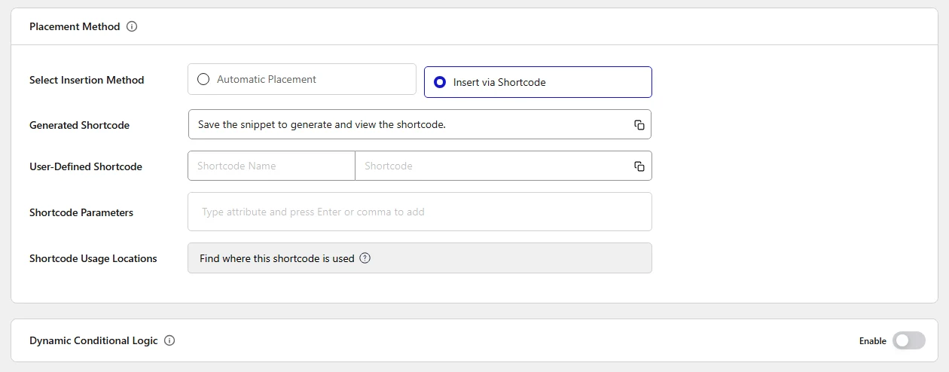Click the User-Defined Shortcode label
949x372 pixels.
[86, 166]
